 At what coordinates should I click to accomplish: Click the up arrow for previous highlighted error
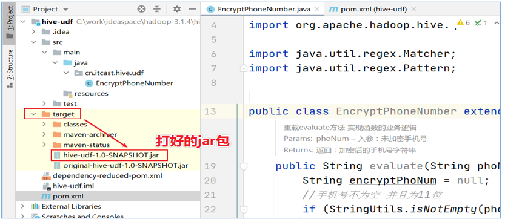[x=496, y=23]
